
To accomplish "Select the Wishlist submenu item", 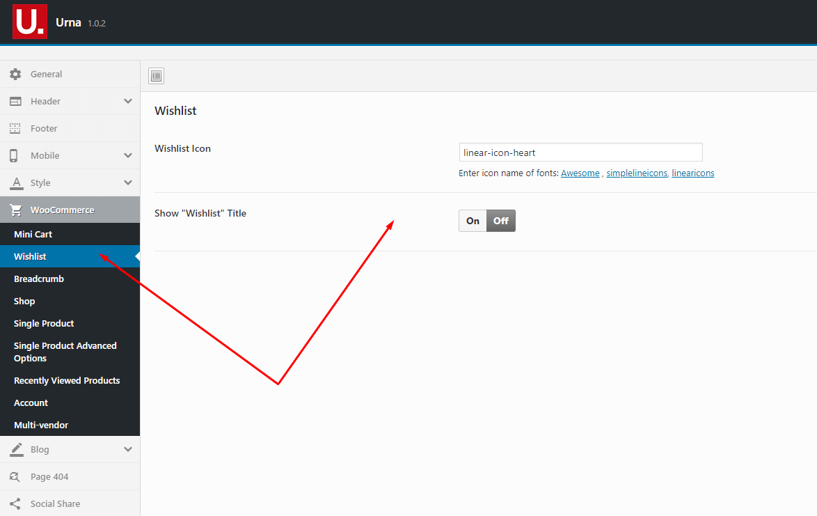I will click(x=70, y=256).
